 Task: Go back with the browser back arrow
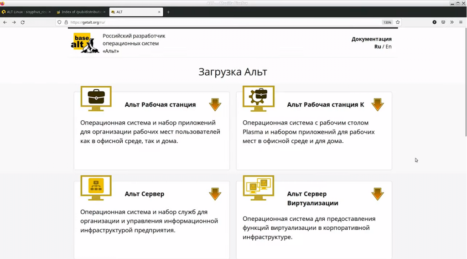[5, 22]
